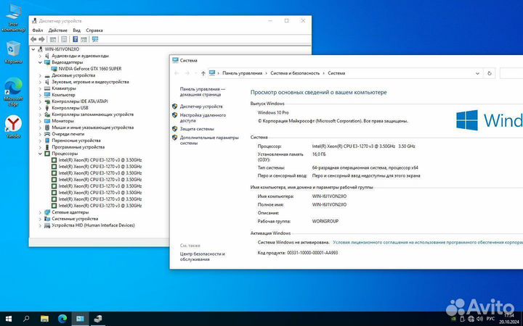Open the Yandex browser desktop shortcut
Viewport: 523px width, 326px height.
13,127
